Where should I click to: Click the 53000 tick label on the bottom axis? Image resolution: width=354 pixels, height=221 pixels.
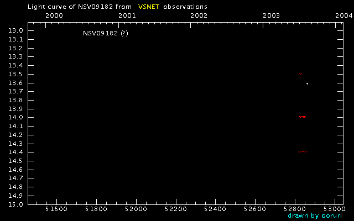coord(334,209)
